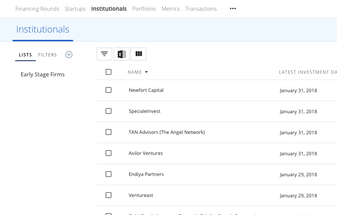Go to the Financing Rounds tab
The width and height of the screenshot is (337, 215).
tap(37, 9)
